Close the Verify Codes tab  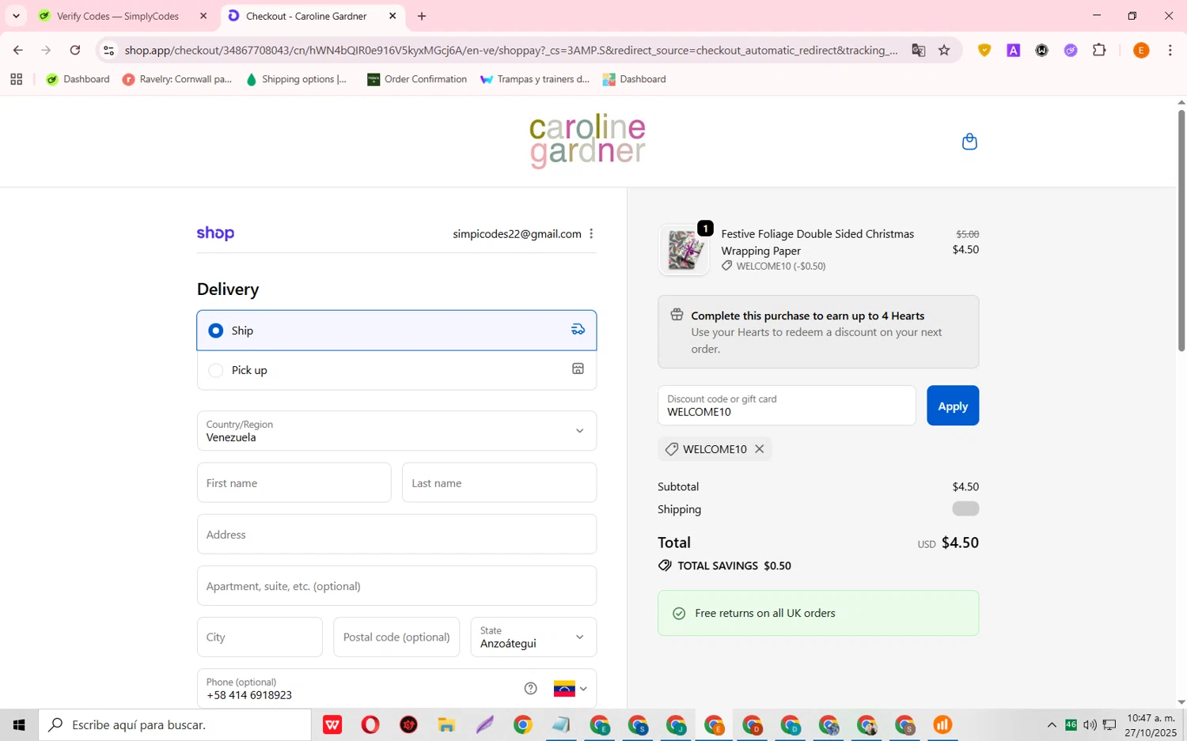[203, 16]
